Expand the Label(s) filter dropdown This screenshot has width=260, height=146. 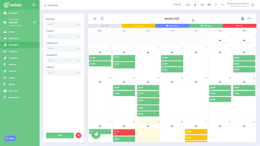64,72
